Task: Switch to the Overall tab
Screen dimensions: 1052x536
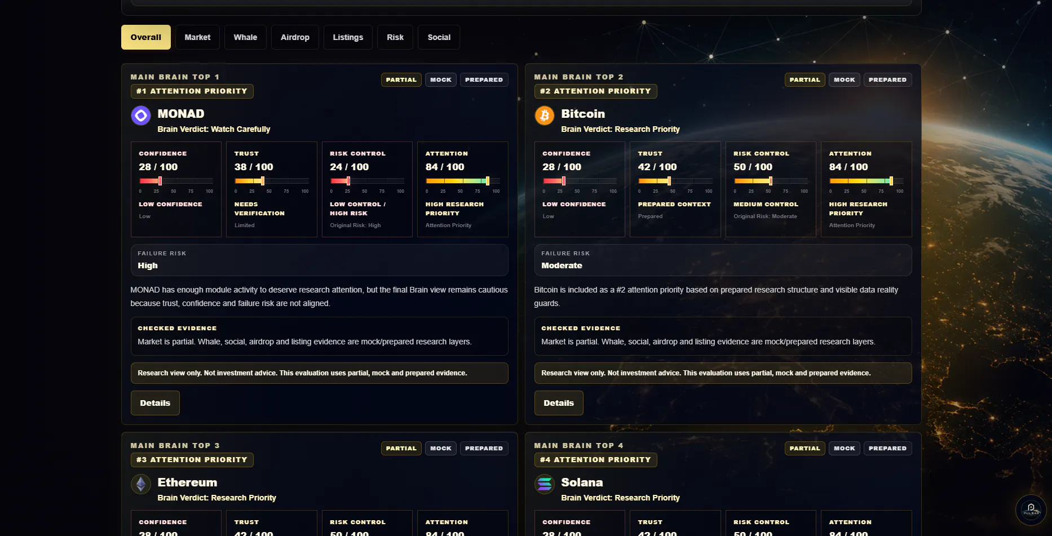Action: tap(146, 37)
